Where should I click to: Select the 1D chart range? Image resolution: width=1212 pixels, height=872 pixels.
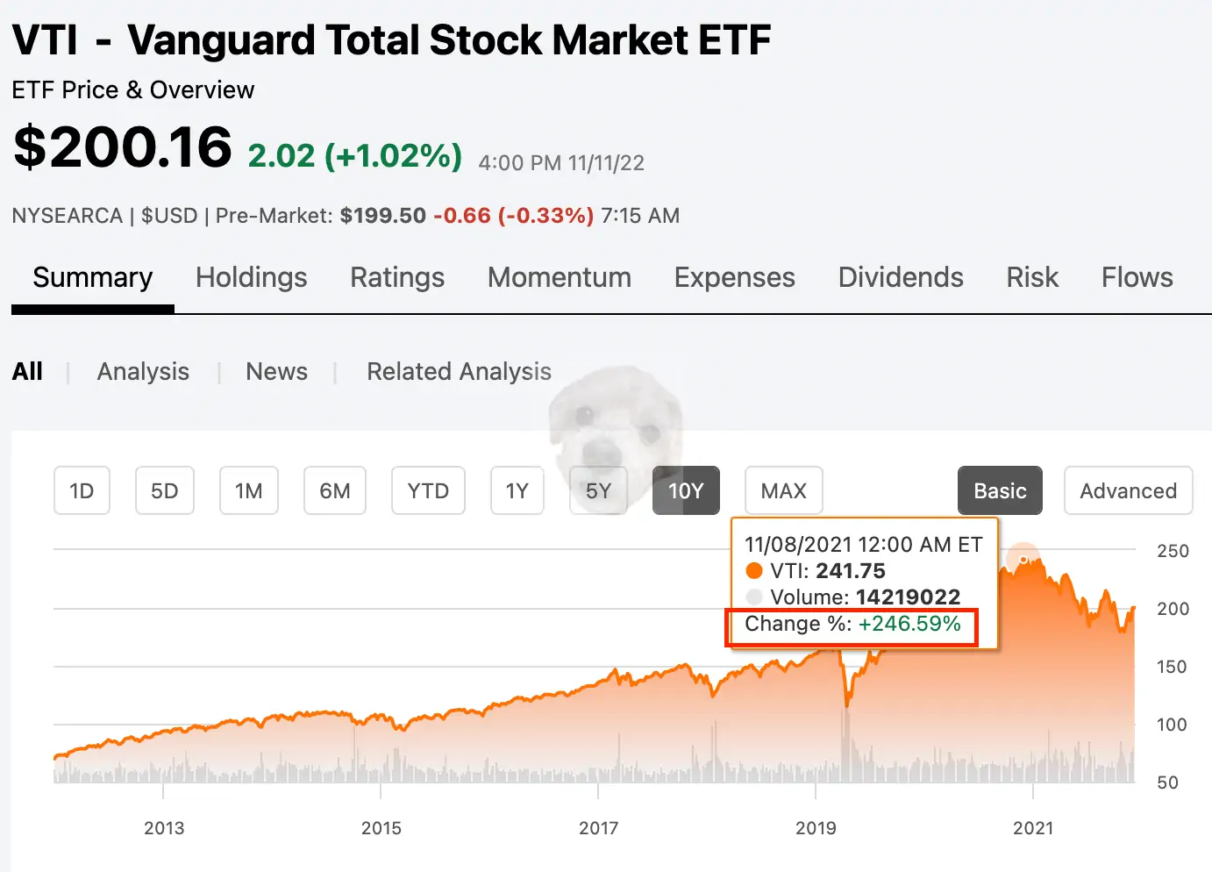[x=82, y=490]
